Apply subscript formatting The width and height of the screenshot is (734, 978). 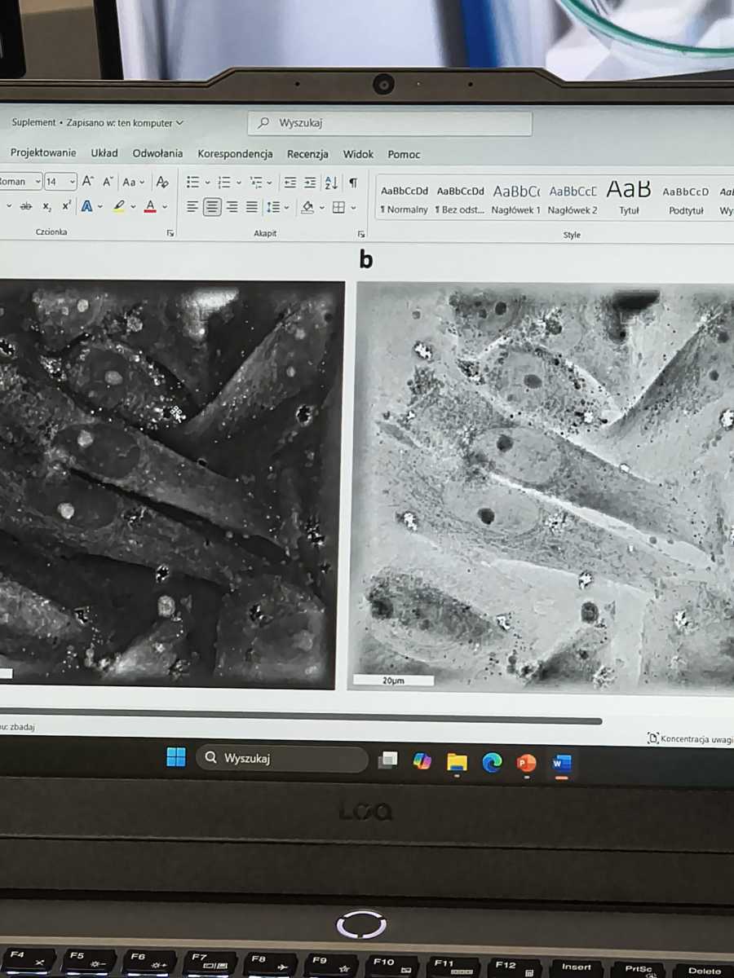(x=47, y=207)
